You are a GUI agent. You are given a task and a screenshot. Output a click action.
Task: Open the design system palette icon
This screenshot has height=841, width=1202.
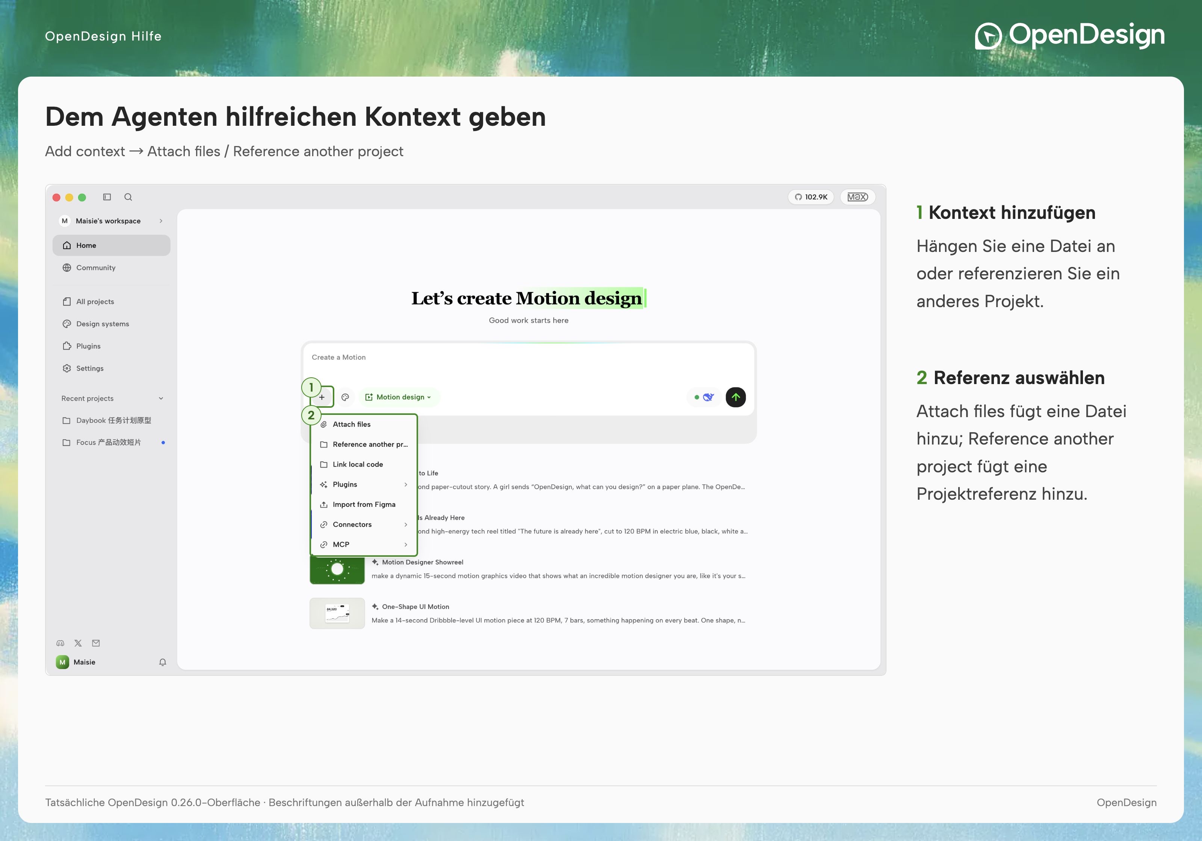tap(345, 397)
